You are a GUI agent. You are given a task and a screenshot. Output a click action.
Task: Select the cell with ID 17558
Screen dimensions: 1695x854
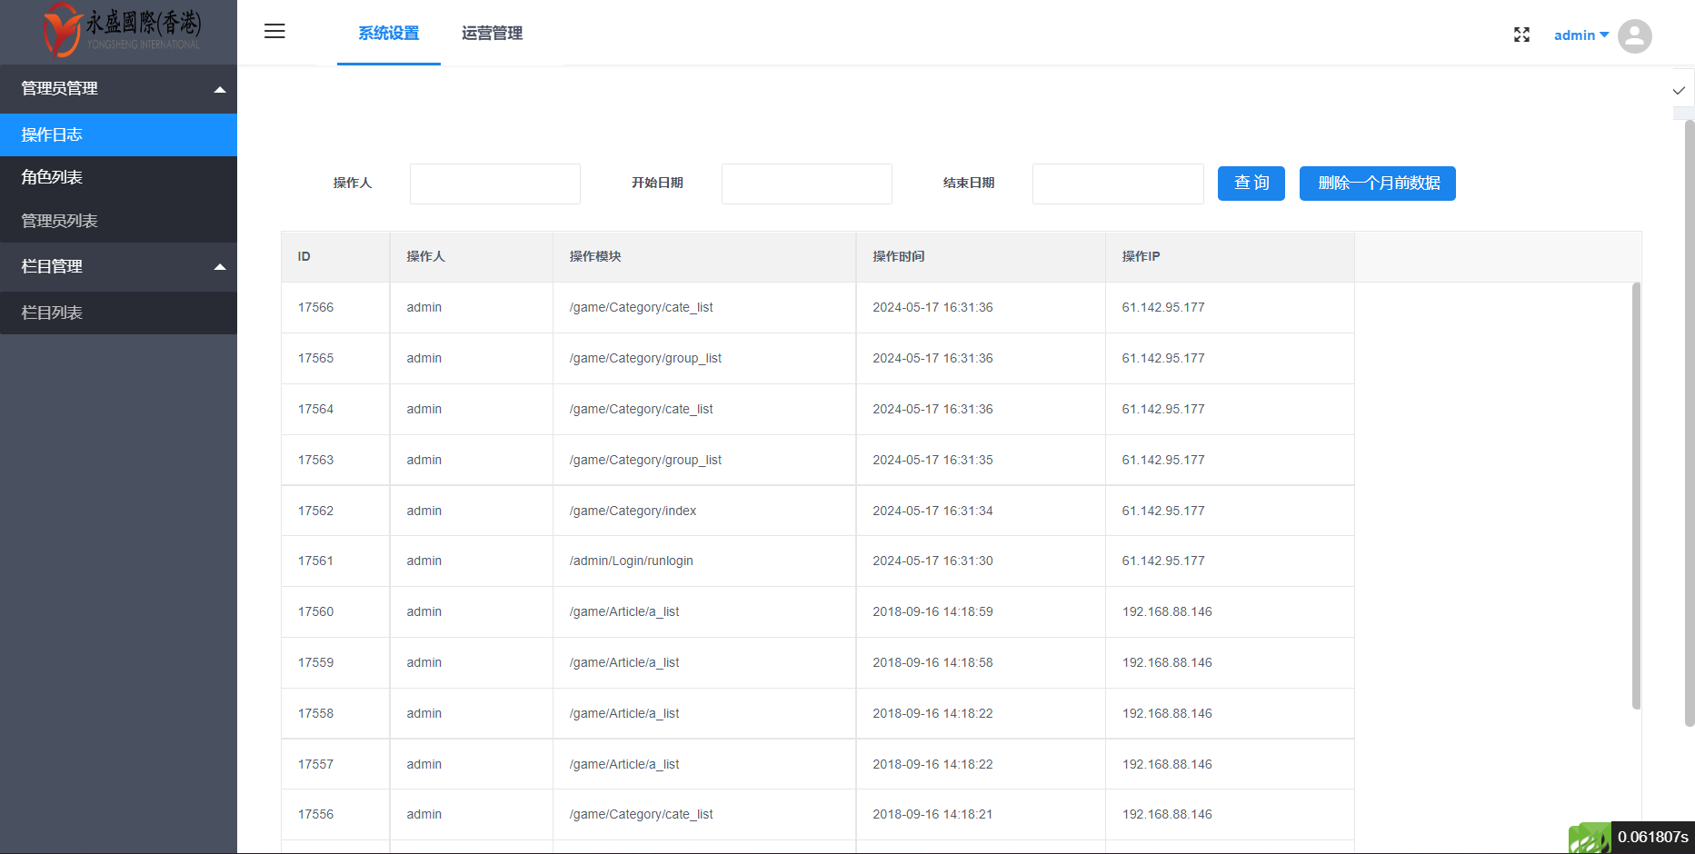click(x=336, y=714)
